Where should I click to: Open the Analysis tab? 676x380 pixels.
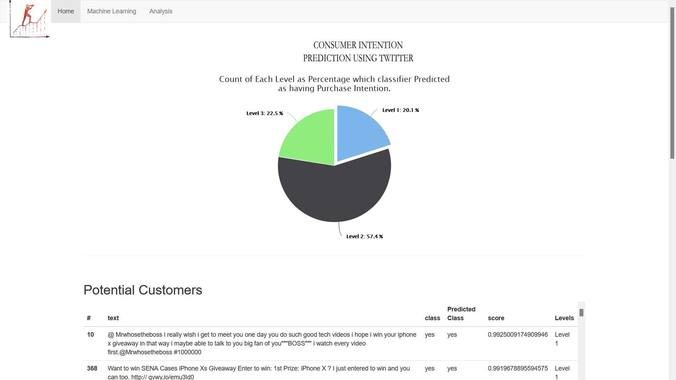coord(161,11)
